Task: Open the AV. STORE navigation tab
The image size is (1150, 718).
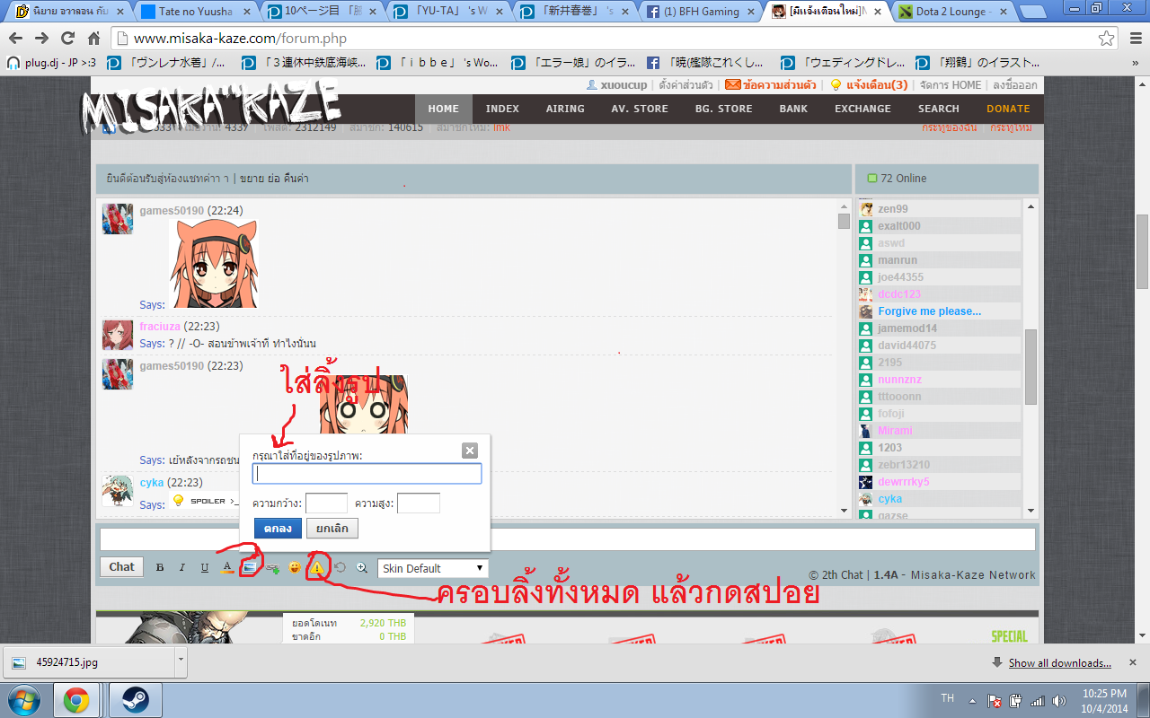Action: tap(640, 109)
